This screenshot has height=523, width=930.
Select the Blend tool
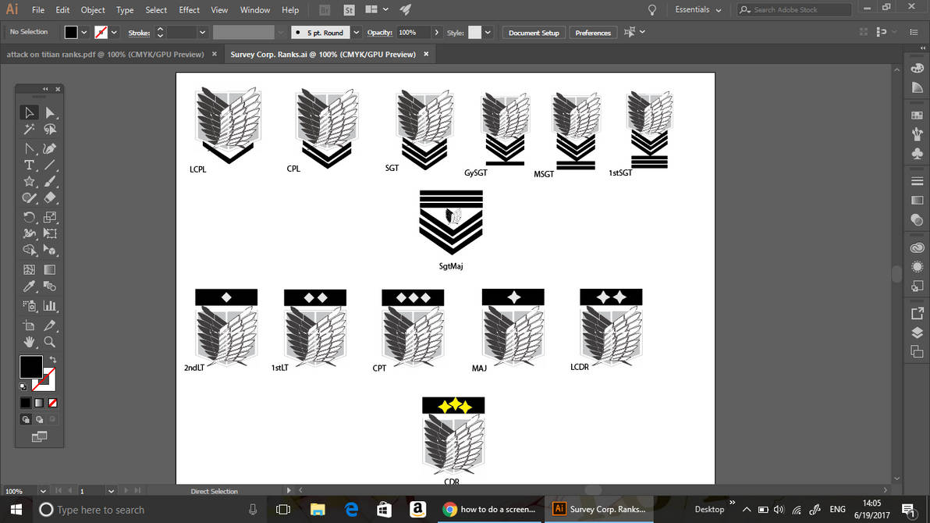click(x=50, y=286)
